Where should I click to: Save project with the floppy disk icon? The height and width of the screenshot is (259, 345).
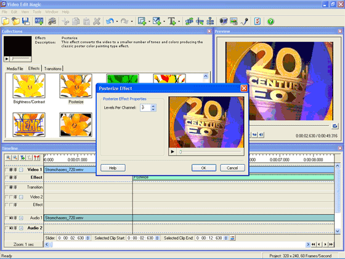tap(26, 22)
